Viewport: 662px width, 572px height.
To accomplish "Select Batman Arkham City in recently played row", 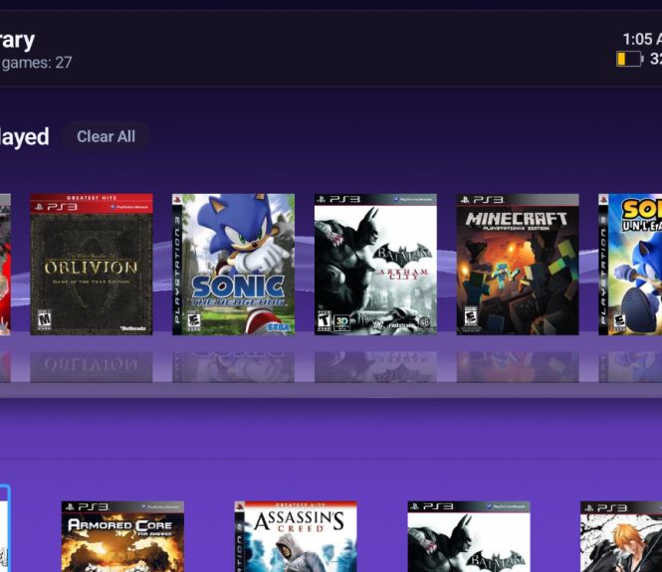I will tap(375, 265).
